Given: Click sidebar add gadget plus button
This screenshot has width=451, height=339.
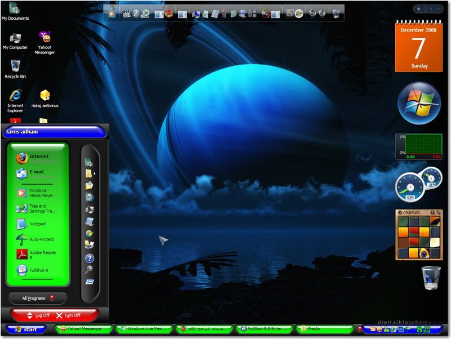Looking at the screenshot, I should (419, 8).
